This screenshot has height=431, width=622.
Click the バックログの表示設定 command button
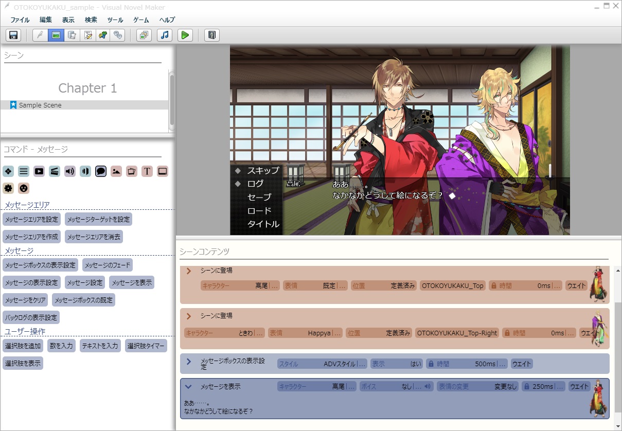coord(31,317)
